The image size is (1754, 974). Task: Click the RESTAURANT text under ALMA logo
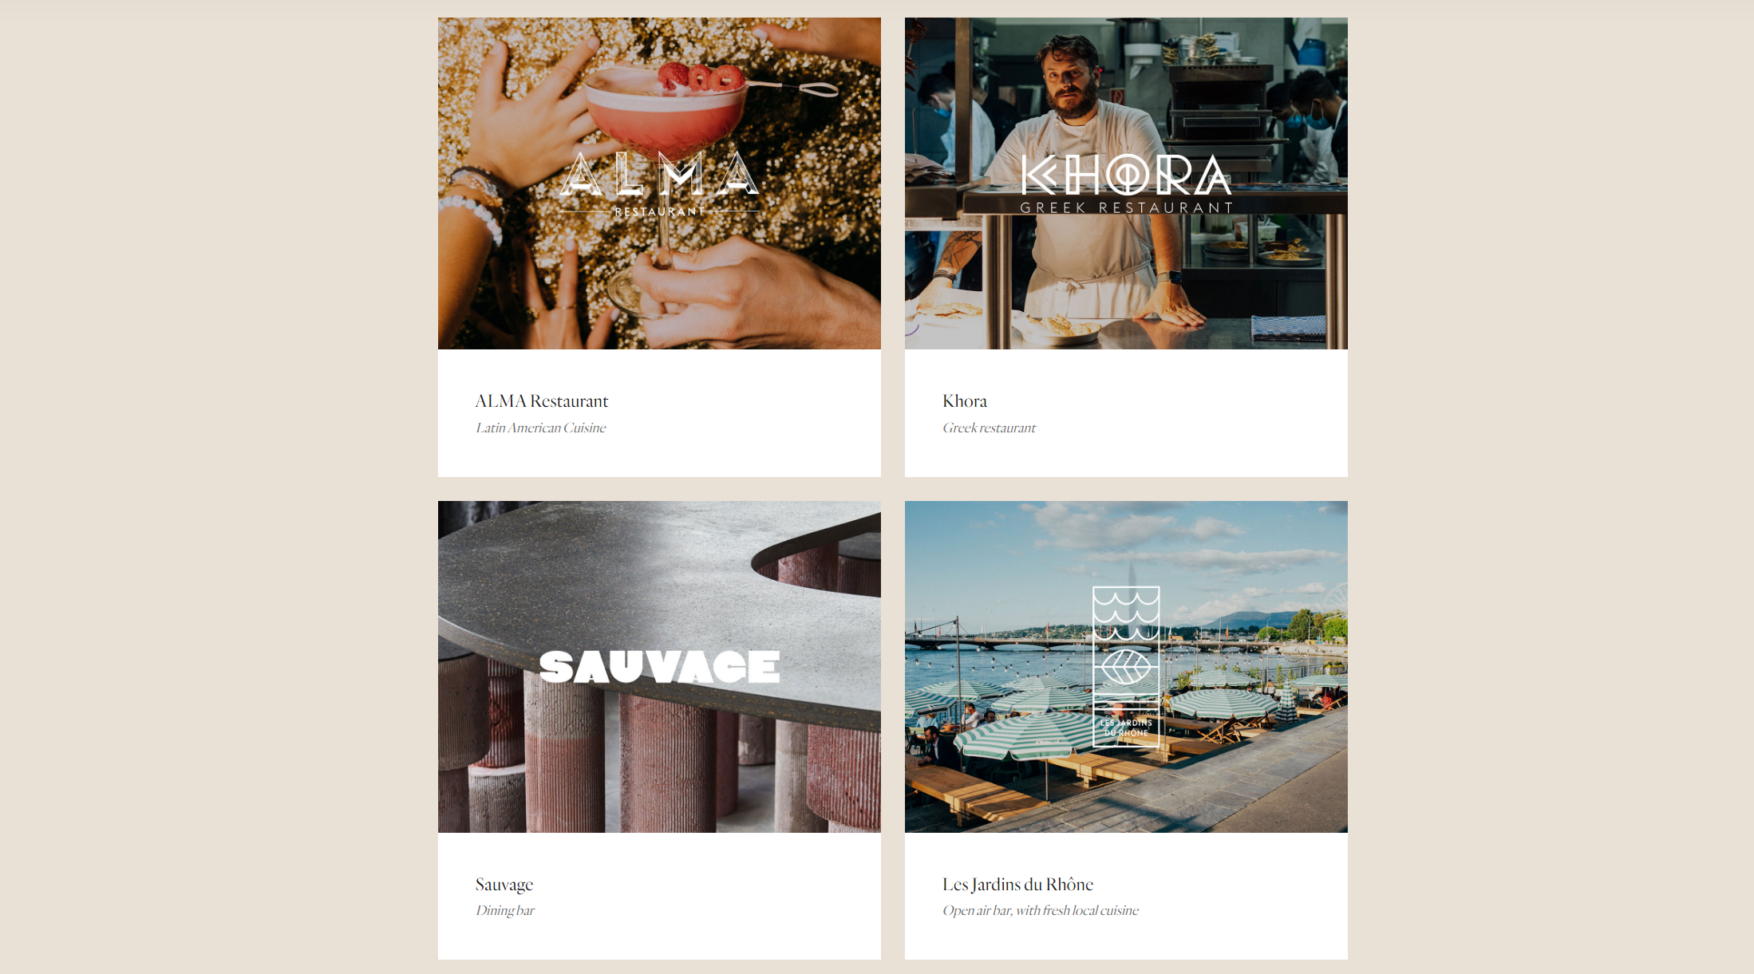tap(659, 211)
